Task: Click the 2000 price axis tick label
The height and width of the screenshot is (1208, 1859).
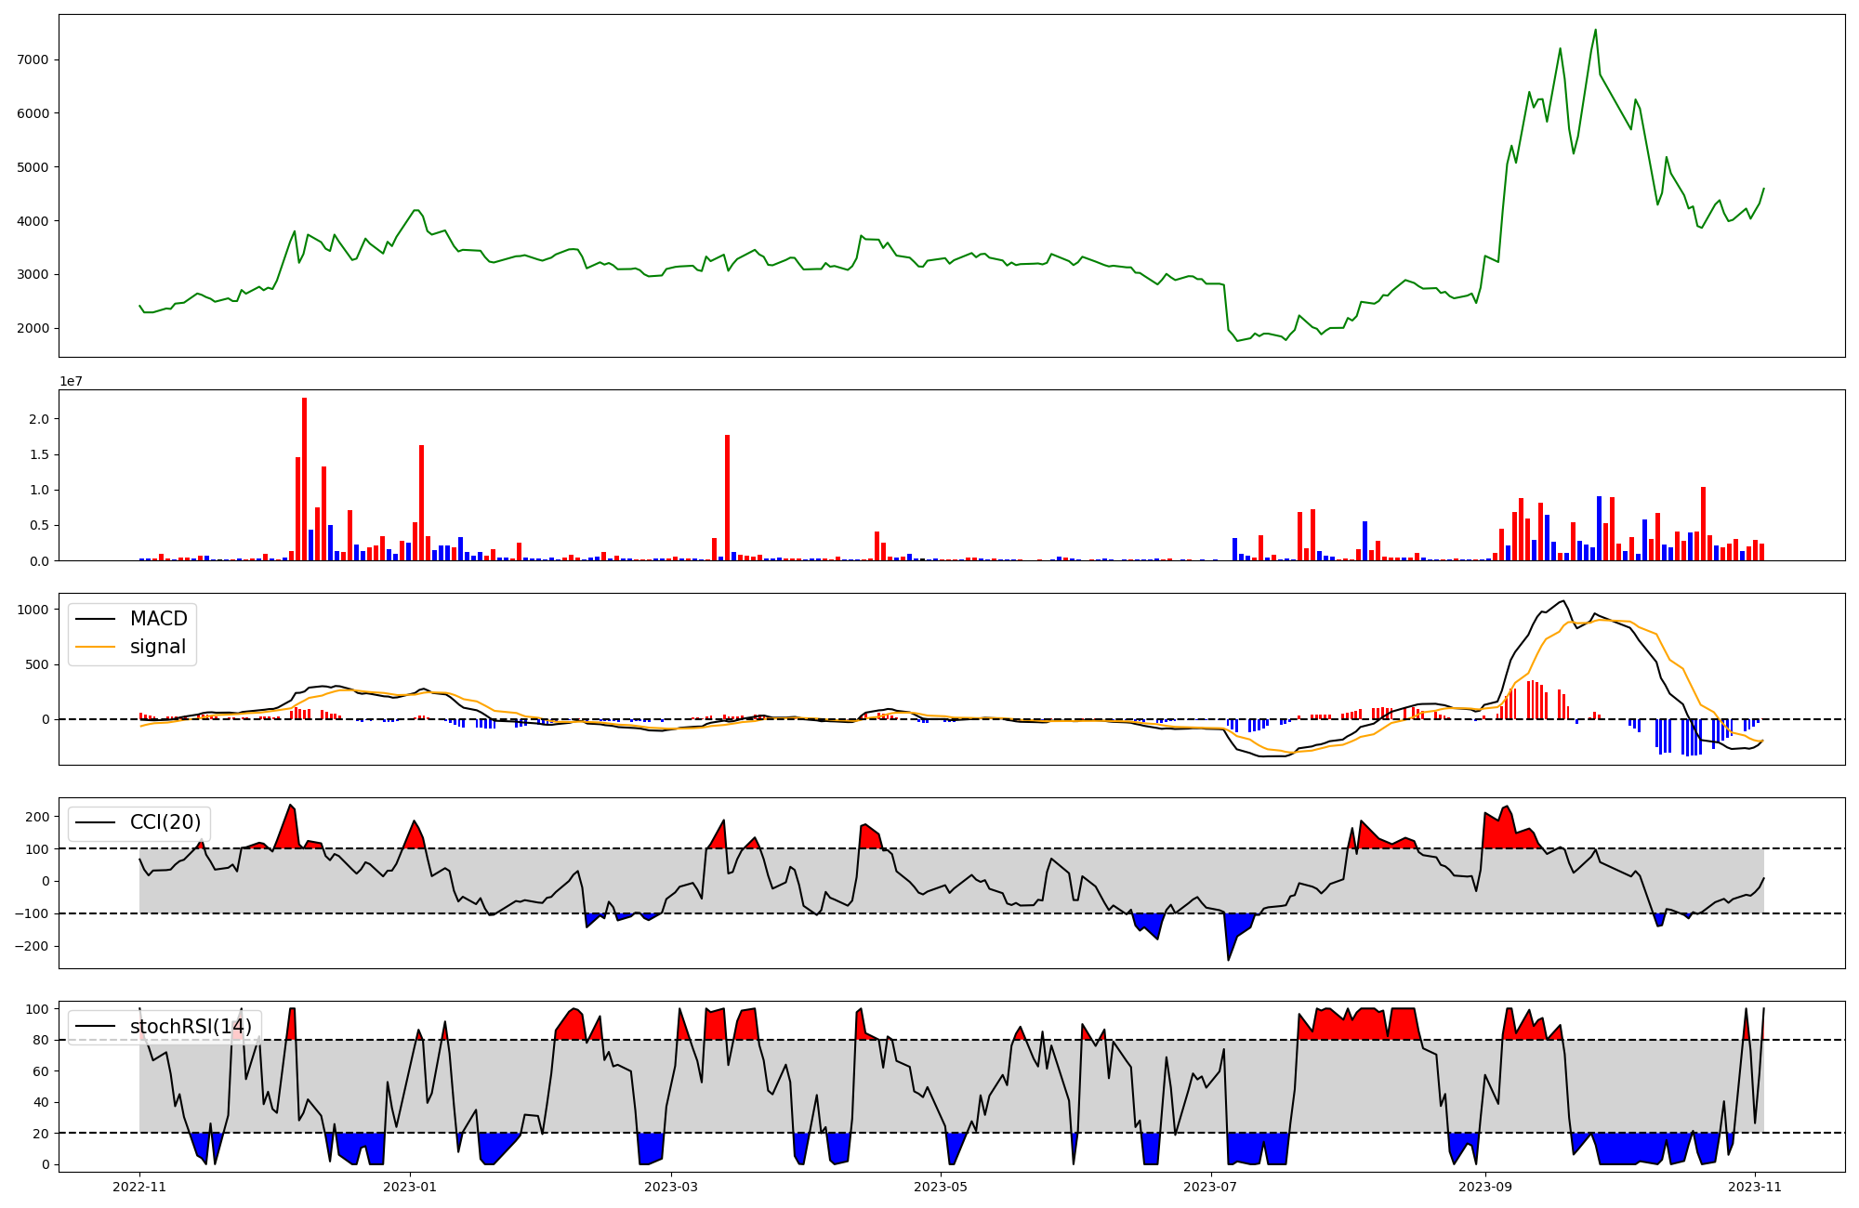Action: (33, 328)
